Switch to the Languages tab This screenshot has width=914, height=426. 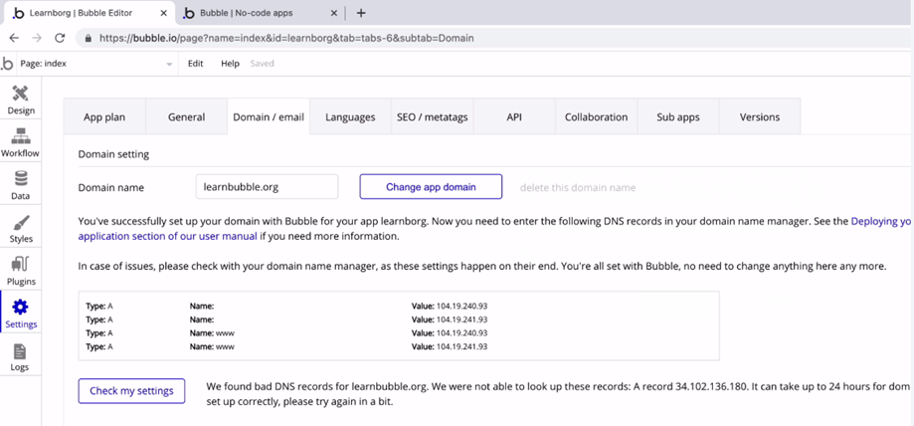click(x=350, y=116)
